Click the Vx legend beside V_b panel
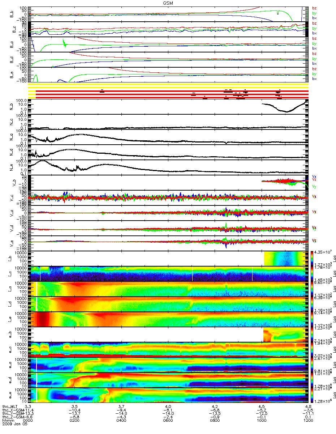This screenshot has height=434, width=336. (314, 176)
